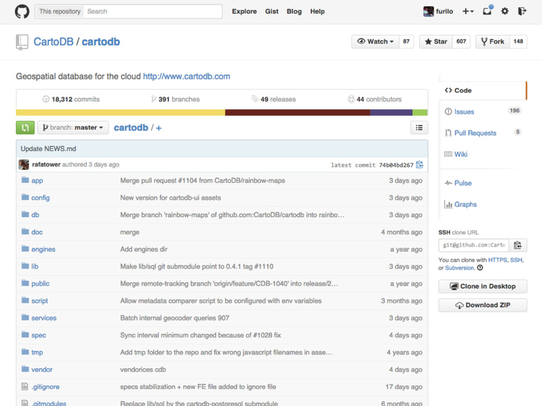
Task: Open the branch: master dropdown
Action: point(73,128)
